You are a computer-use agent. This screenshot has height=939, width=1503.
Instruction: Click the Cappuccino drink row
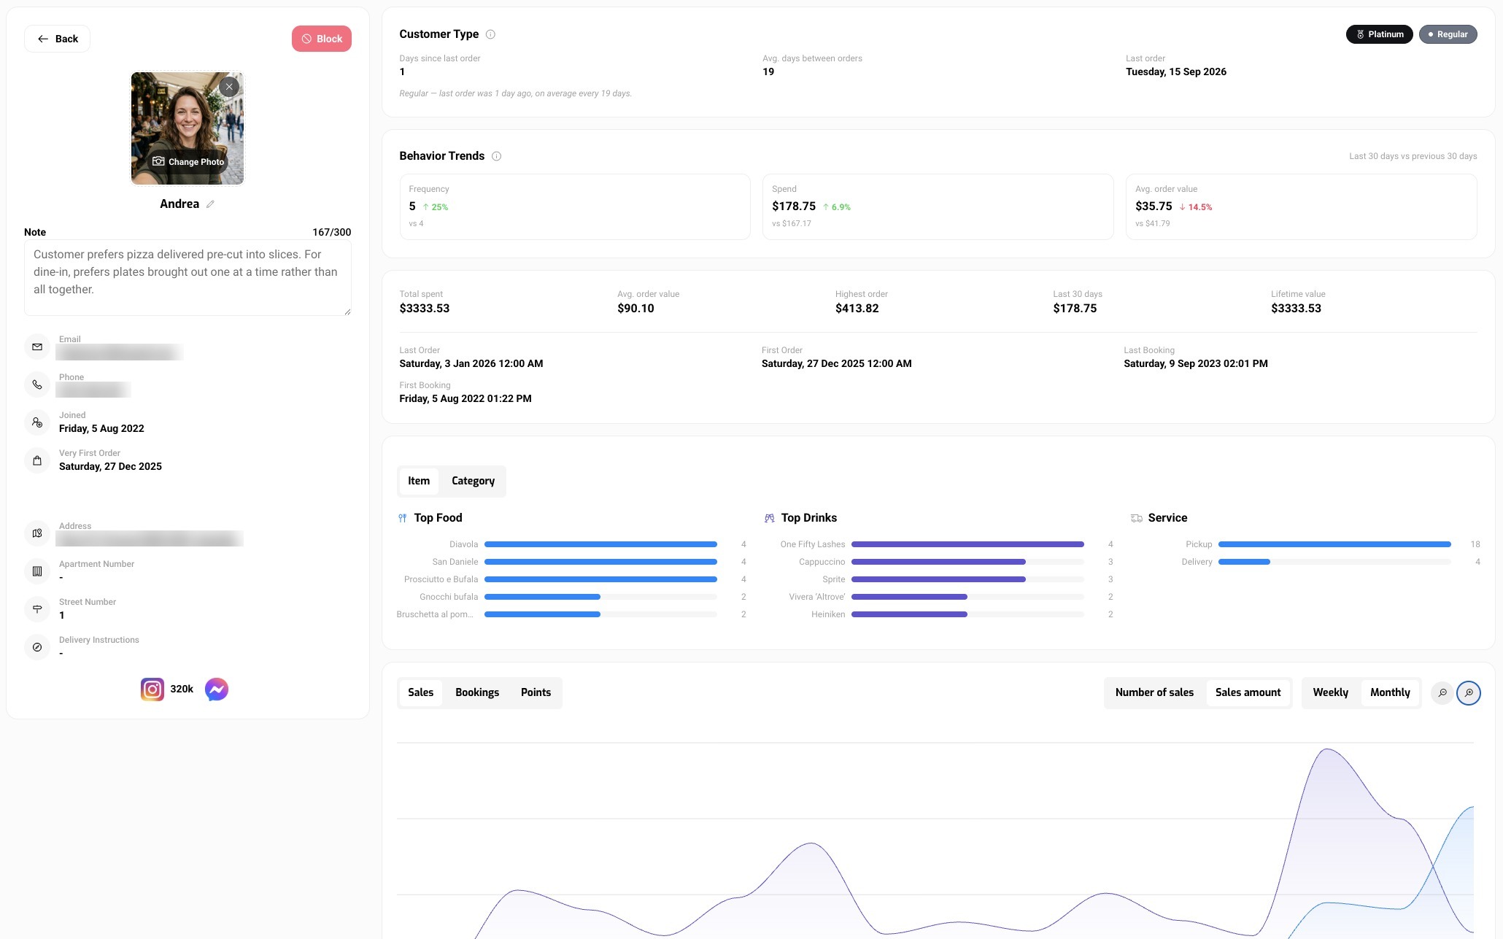pos(939,562)
